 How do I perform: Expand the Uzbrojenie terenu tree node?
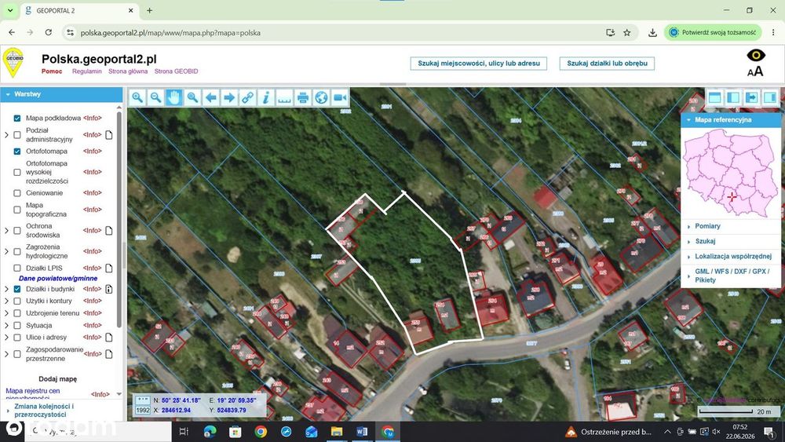click(6, 312)
